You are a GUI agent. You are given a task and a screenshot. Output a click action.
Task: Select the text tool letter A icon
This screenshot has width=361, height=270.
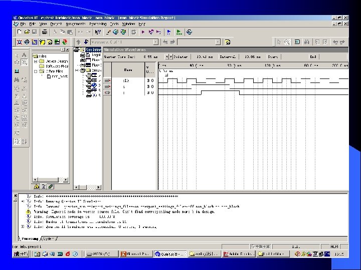coord(24,54)
